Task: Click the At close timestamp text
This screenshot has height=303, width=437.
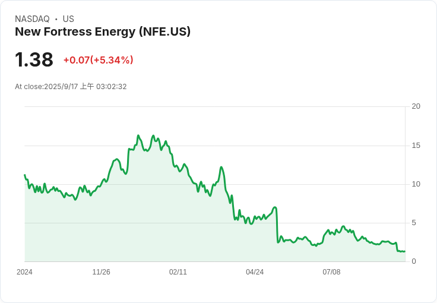Action: 71,87
